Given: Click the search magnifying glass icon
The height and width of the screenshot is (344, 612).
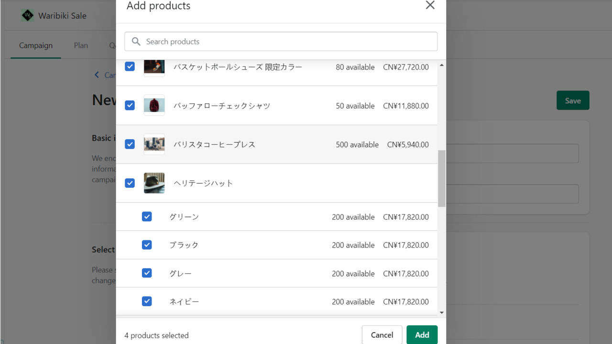Looking at the screenshot, I should (x=136, y=42).
